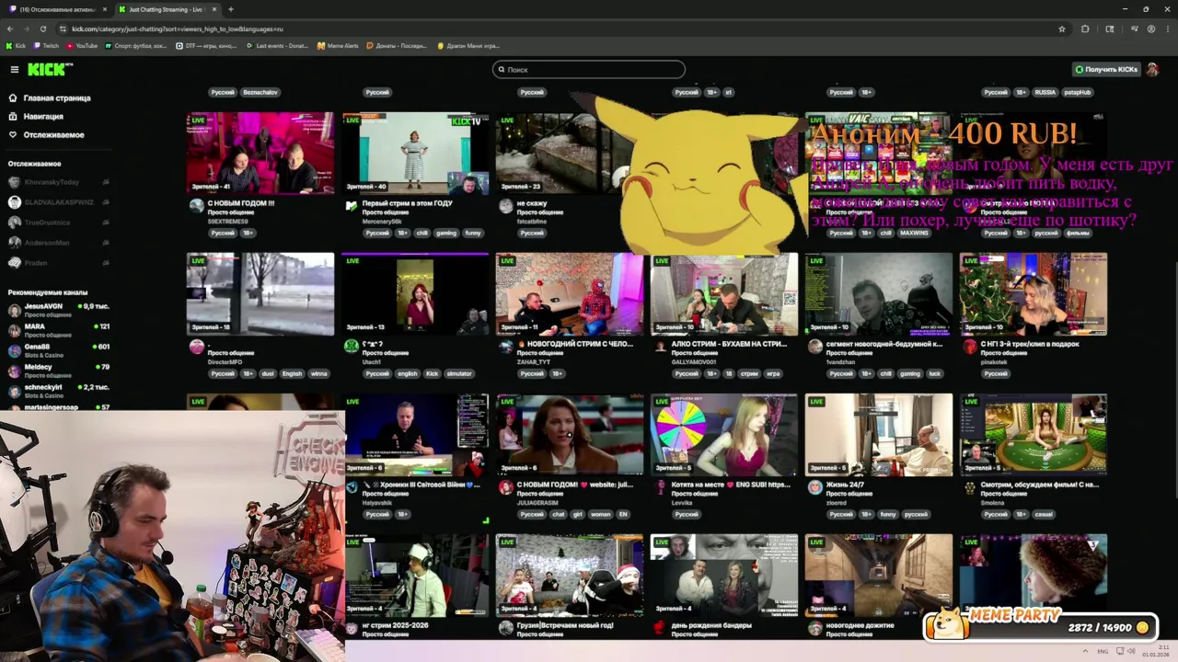
Task: Open followed channel GLADVALAKASPWNZ
Action: 57,202
